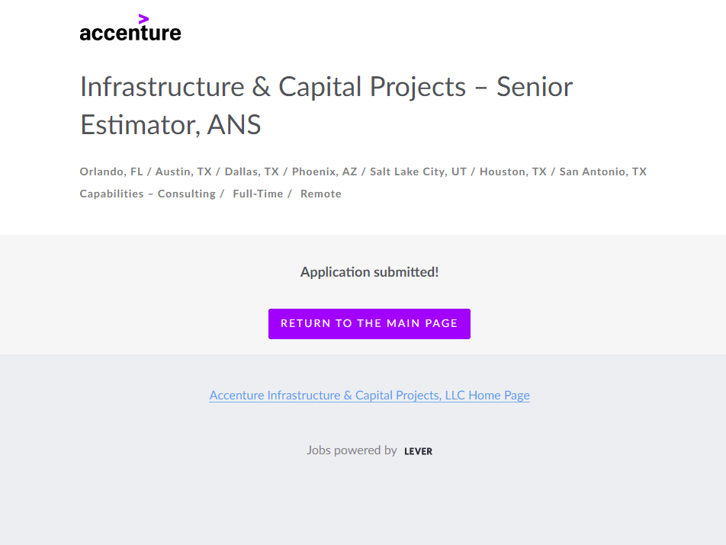Click the purple chevron above Accenture wordmark
726x545 pixels.
click(x=143, y=19)
